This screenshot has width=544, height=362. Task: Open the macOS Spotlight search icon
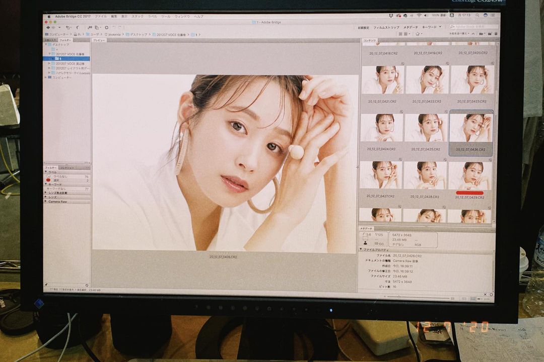(x=477, y=16)
